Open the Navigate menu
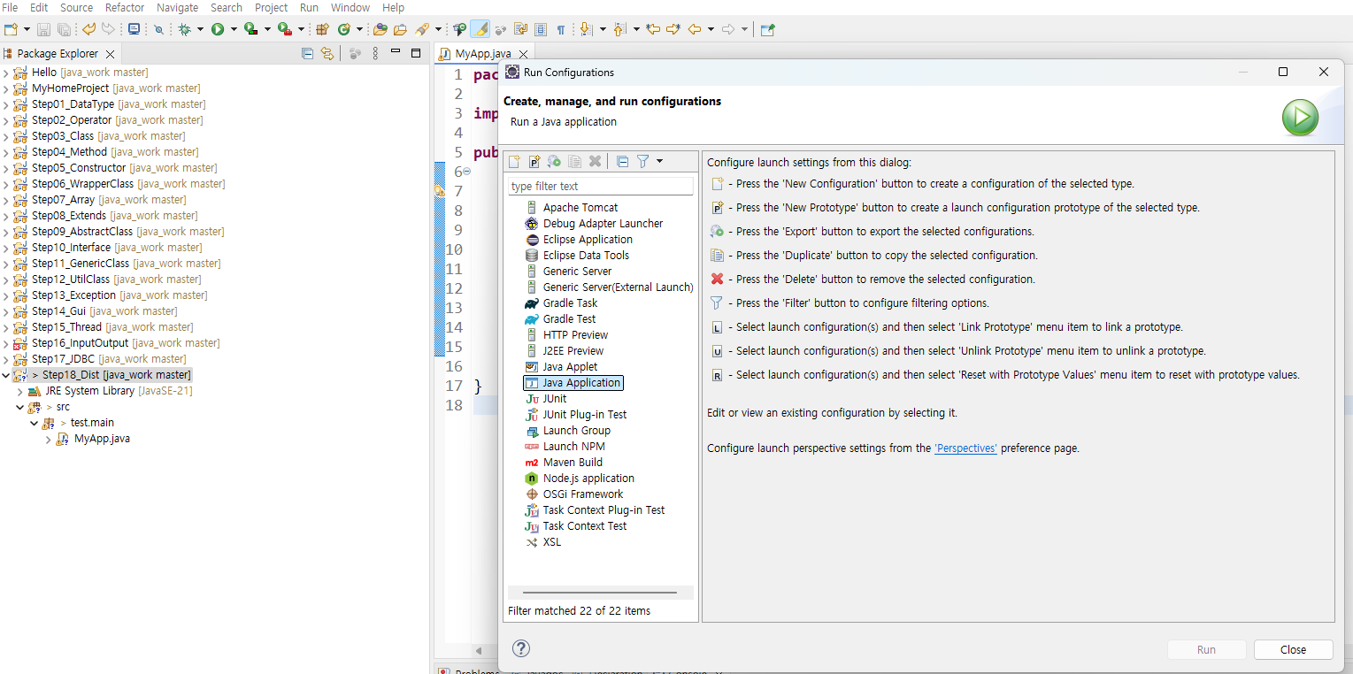Viewport: 1353px width, 674px height. [x=177, y=7]
